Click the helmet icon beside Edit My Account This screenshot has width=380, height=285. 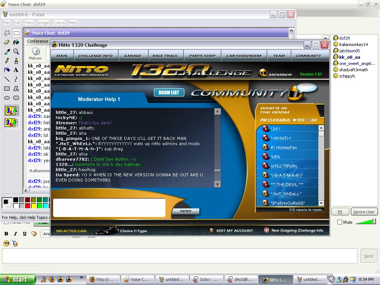[x=212, y=230]
